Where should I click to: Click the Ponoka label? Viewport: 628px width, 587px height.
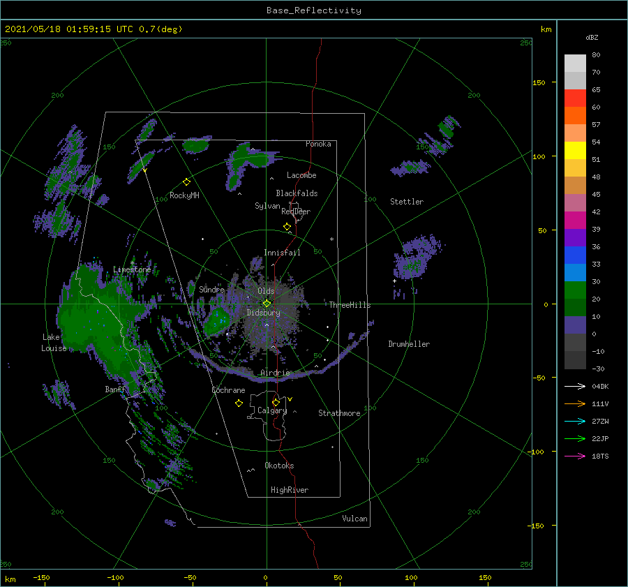tap(318, 144)
